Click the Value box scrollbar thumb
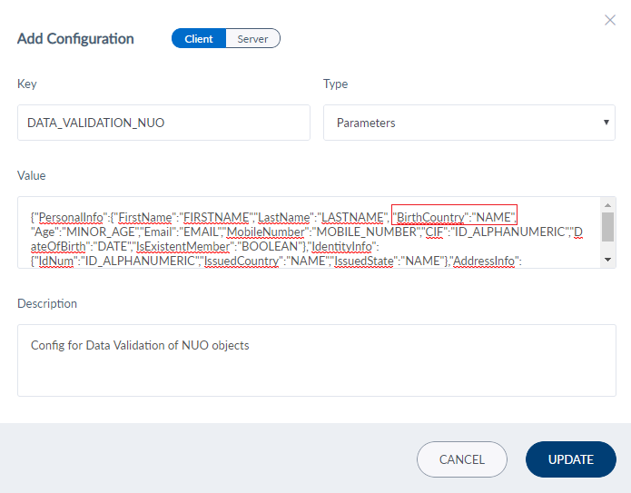 (x=607, y=225)
